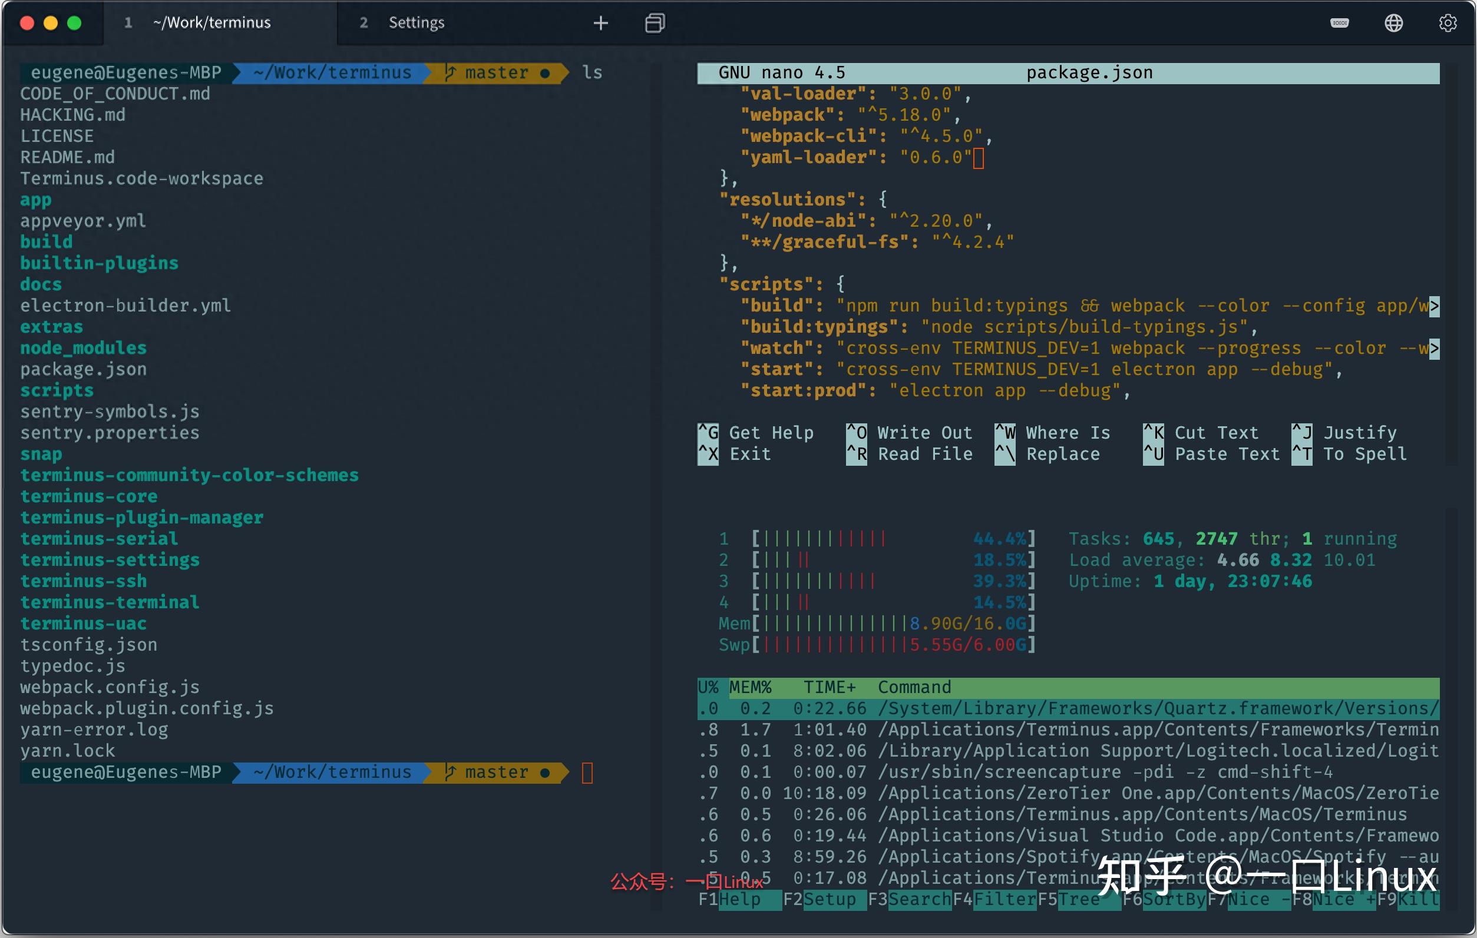Click CPU 1 usage meter in htop
Screen dimensions: 1477x938
click(877, 539)
